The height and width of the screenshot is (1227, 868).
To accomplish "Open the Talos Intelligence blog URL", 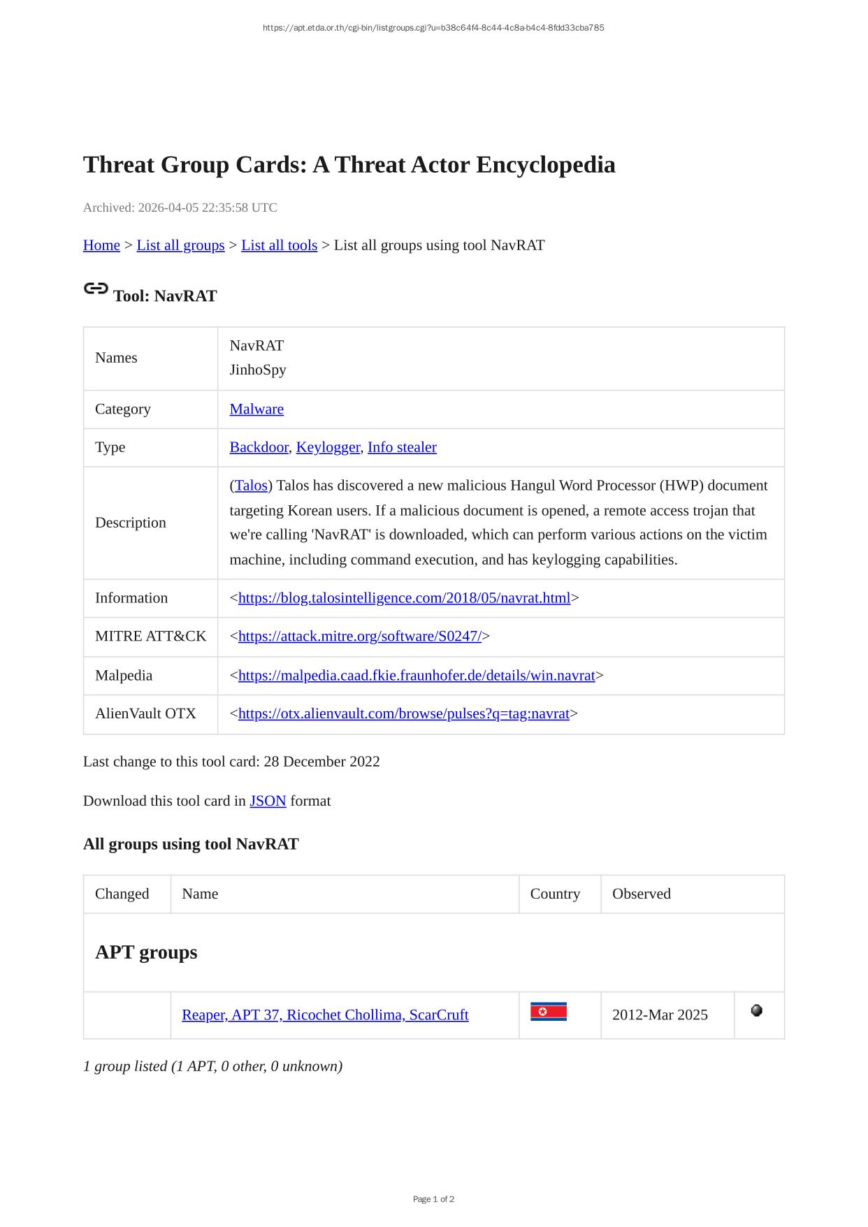I will point(404,598).
